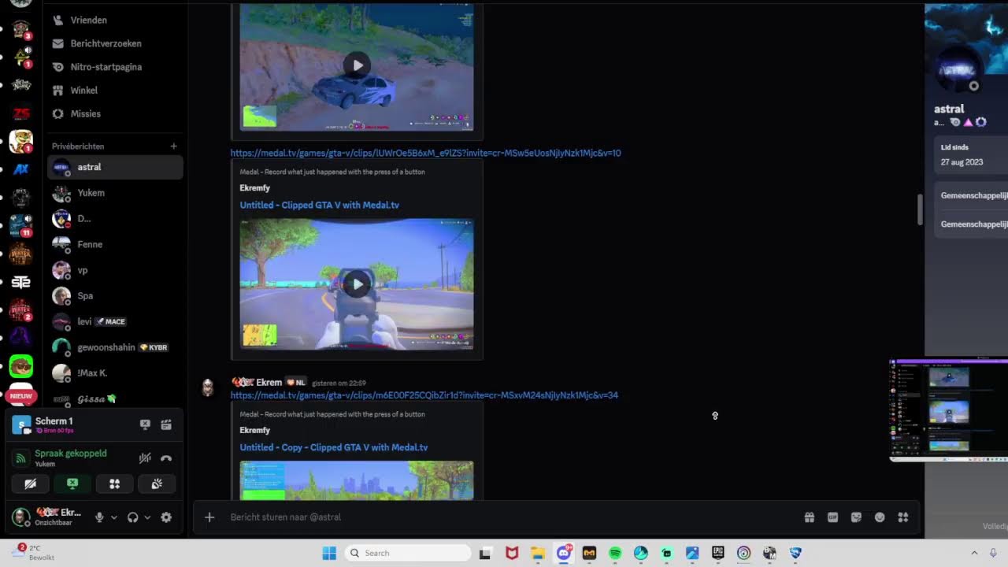Open the Gissa direct message

(115, 398)
